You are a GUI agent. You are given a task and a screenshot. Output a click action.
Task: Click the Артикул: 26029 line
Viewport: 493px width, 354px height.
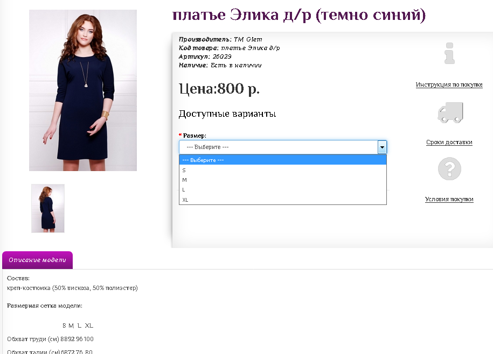click(205, 56)
